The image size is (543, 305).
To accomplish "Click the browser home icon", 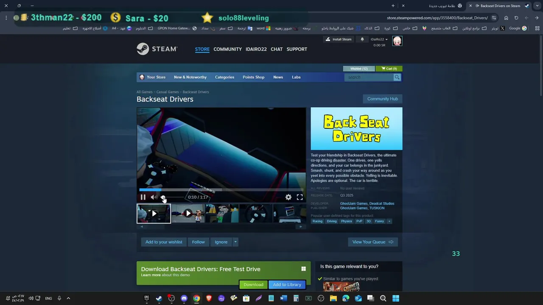I will tap(506, 18).
